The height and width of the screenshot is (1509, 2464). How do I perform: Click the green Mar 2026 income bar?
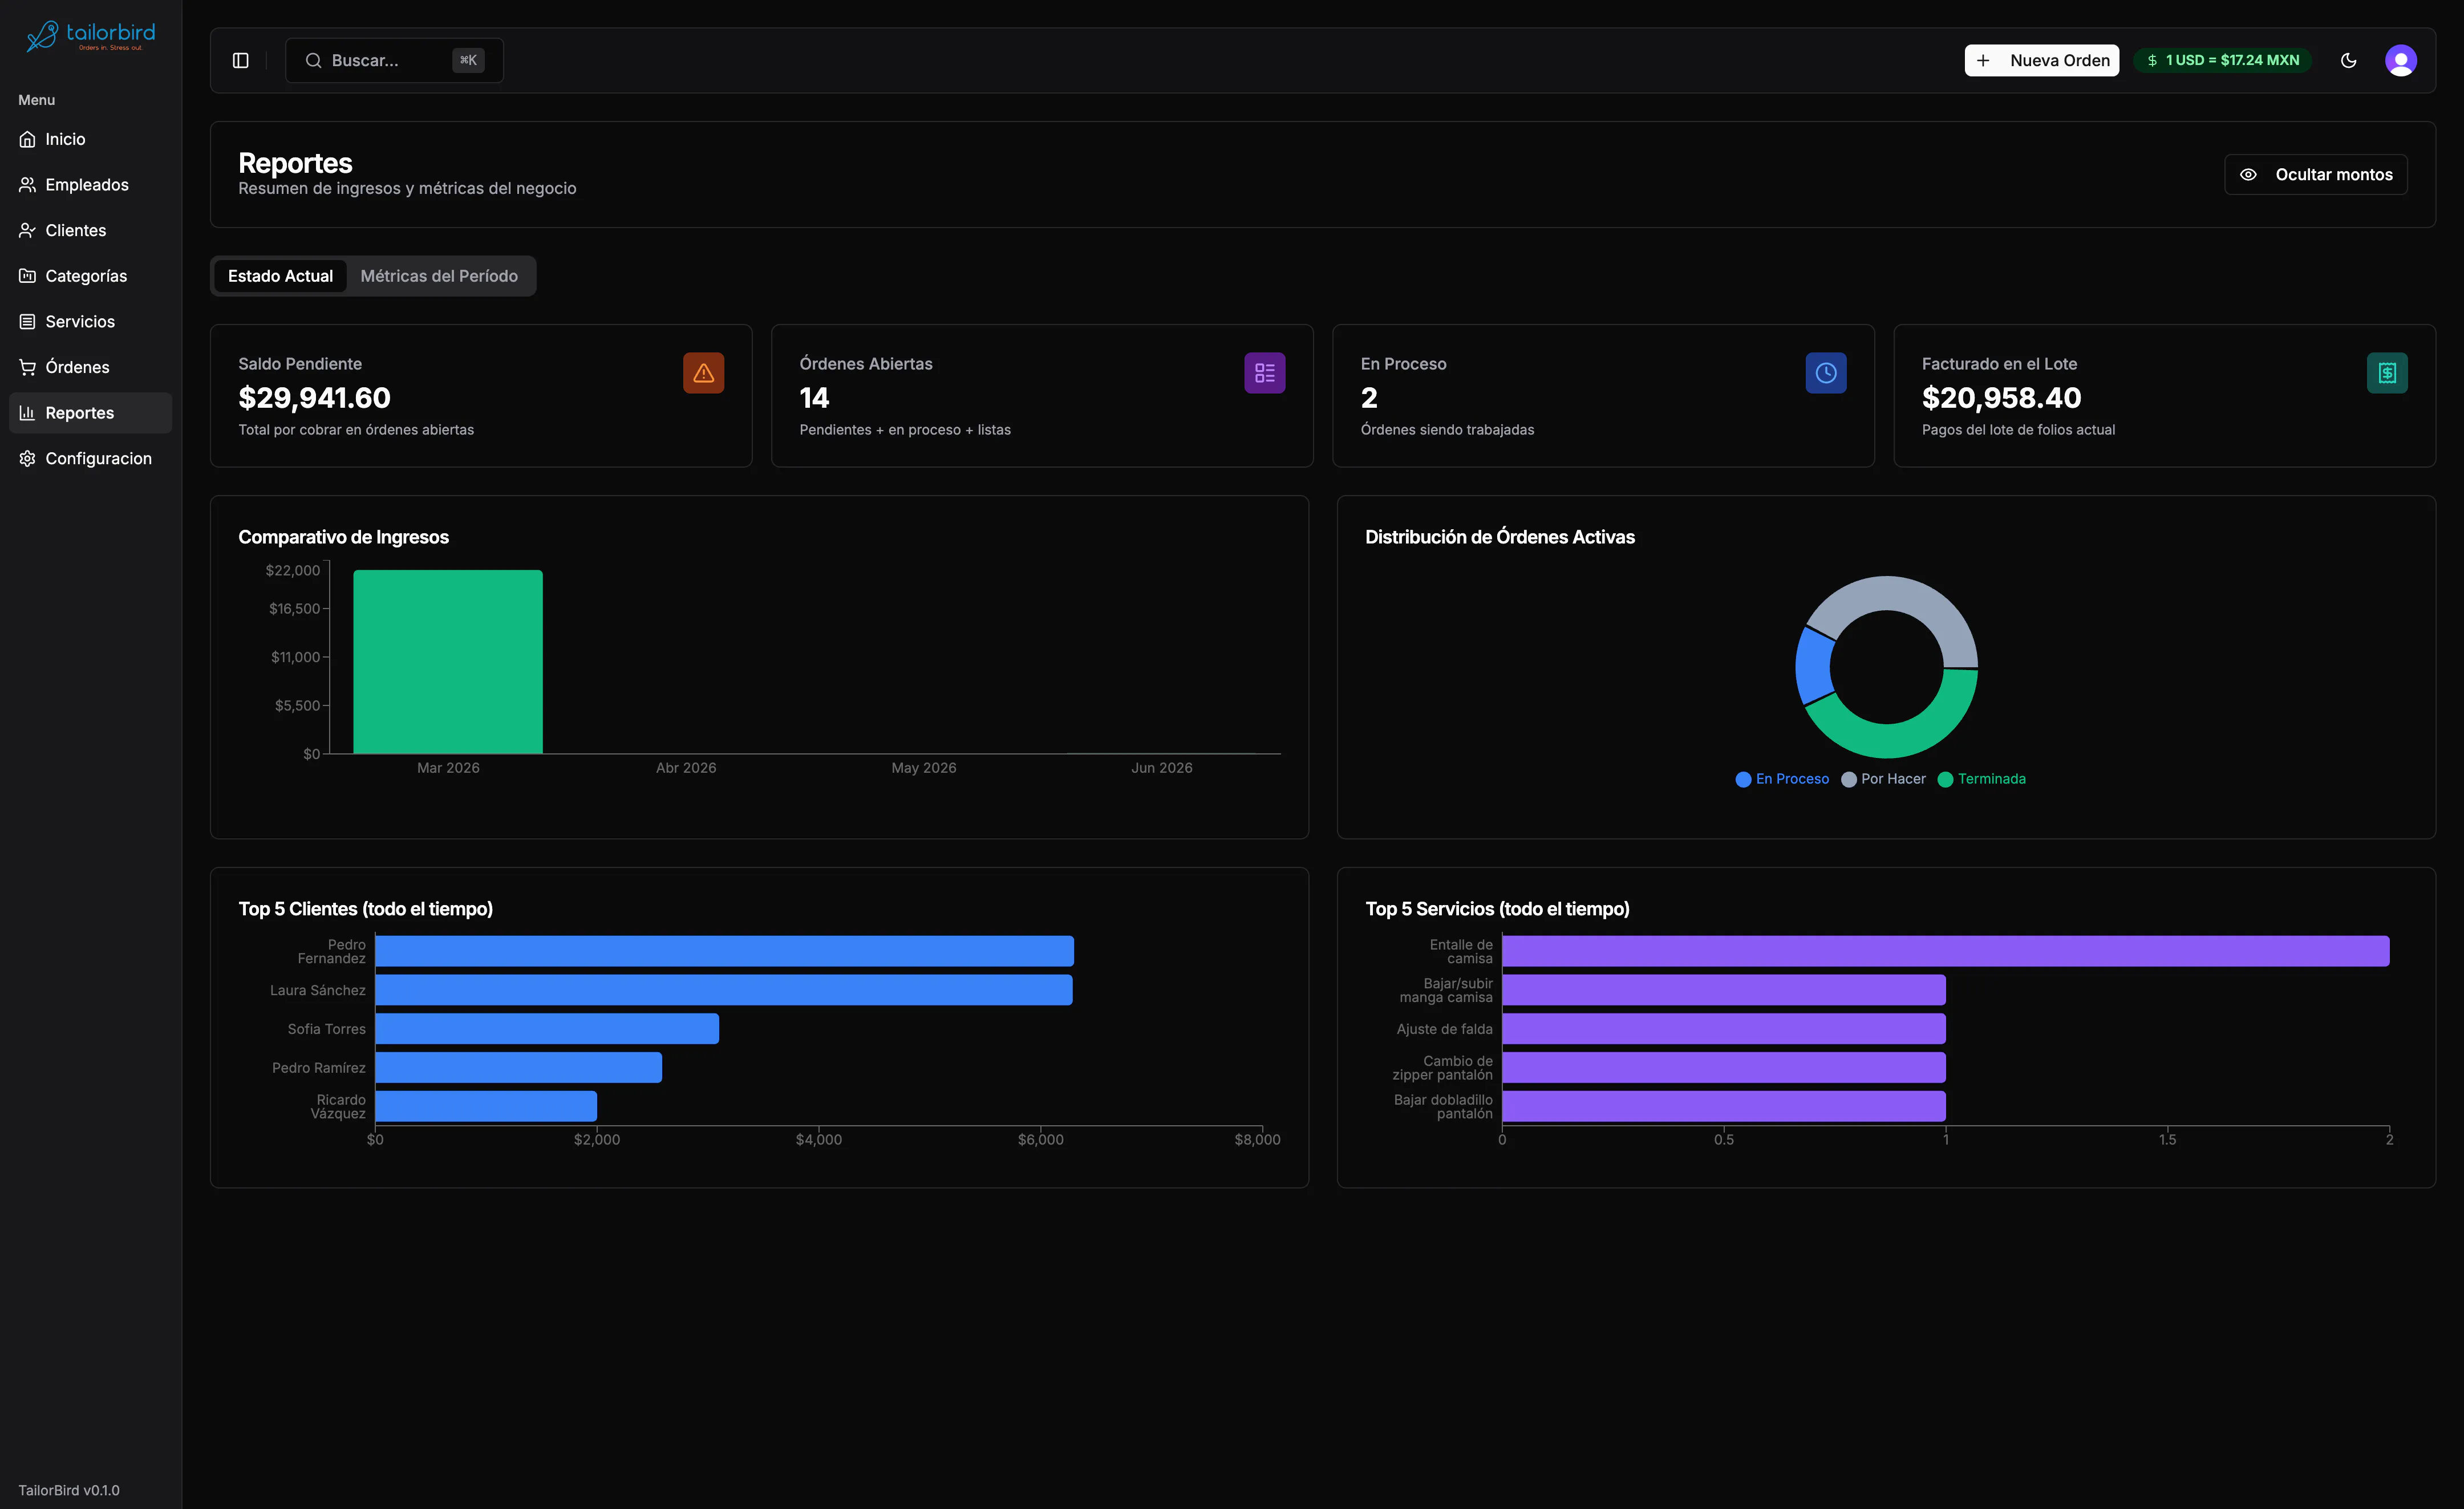point(448,661)
